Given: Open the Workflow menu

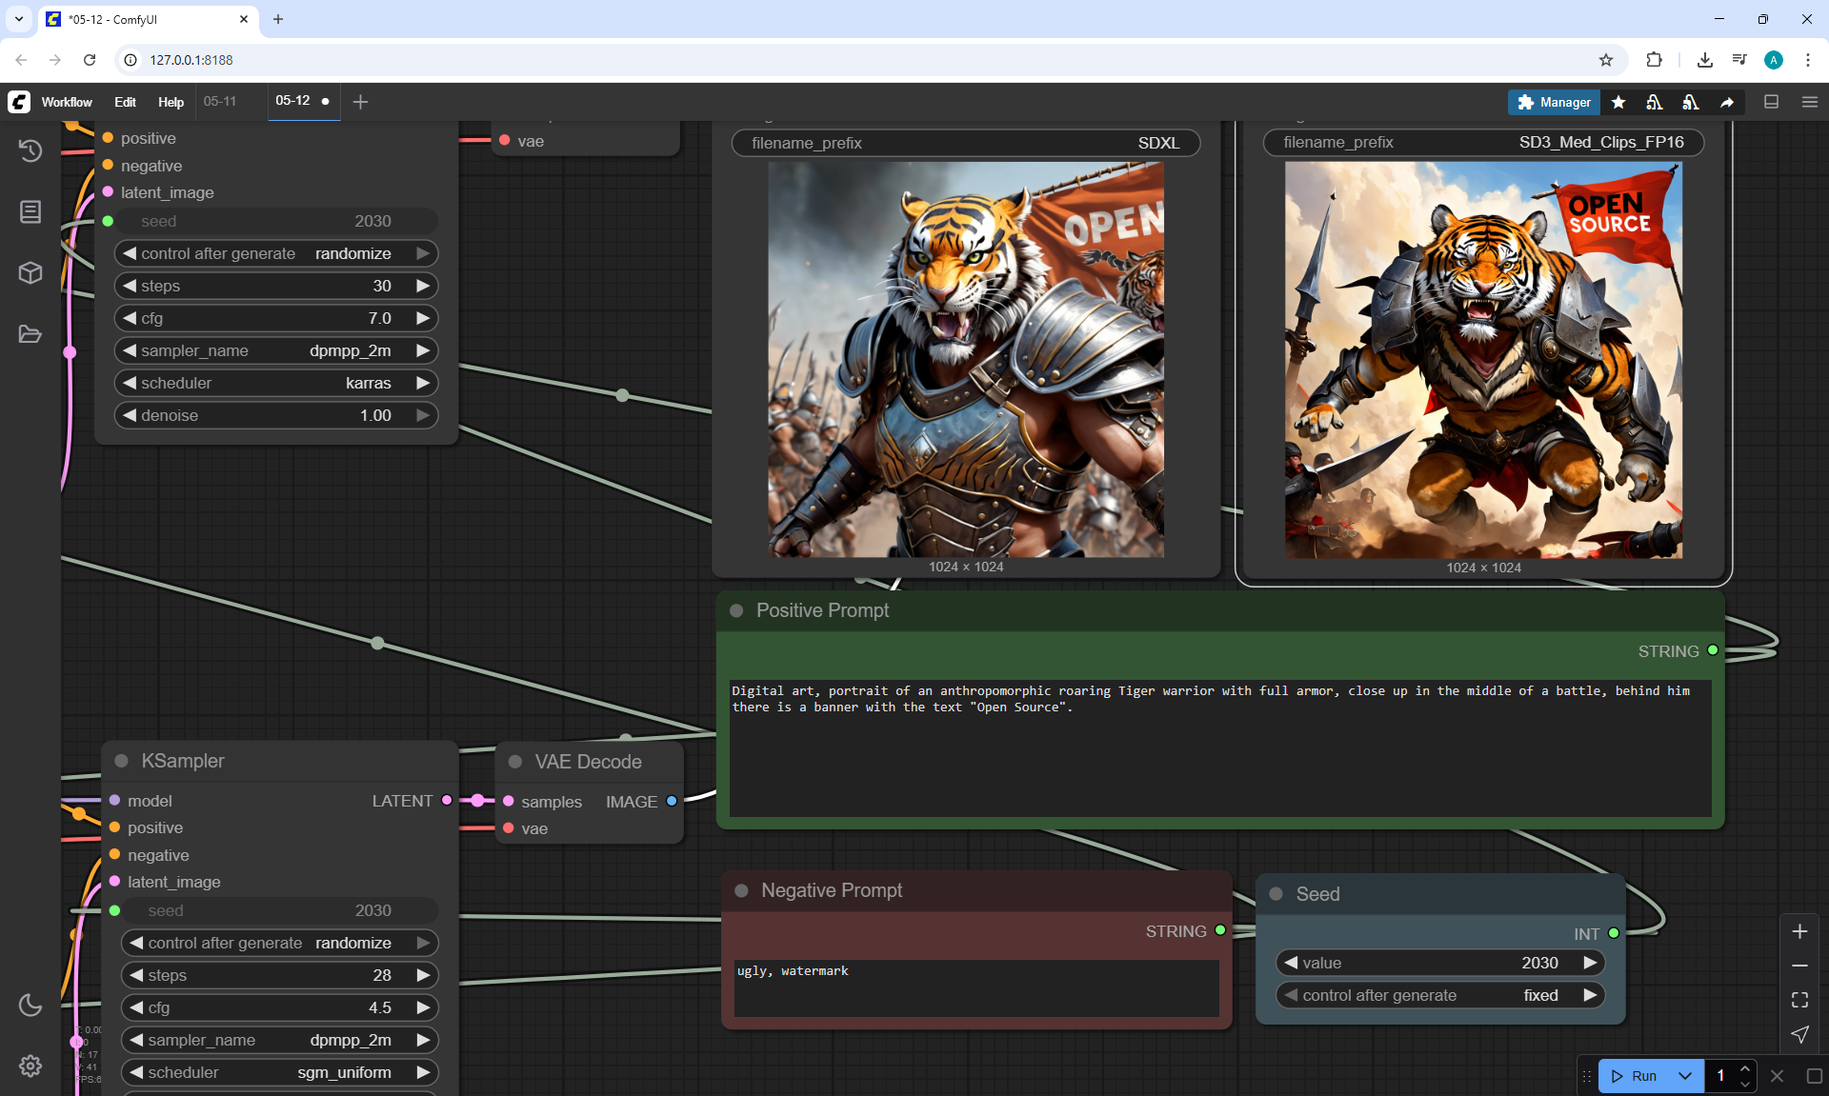Looking at the screenshot, I should (x=67, y=102).
